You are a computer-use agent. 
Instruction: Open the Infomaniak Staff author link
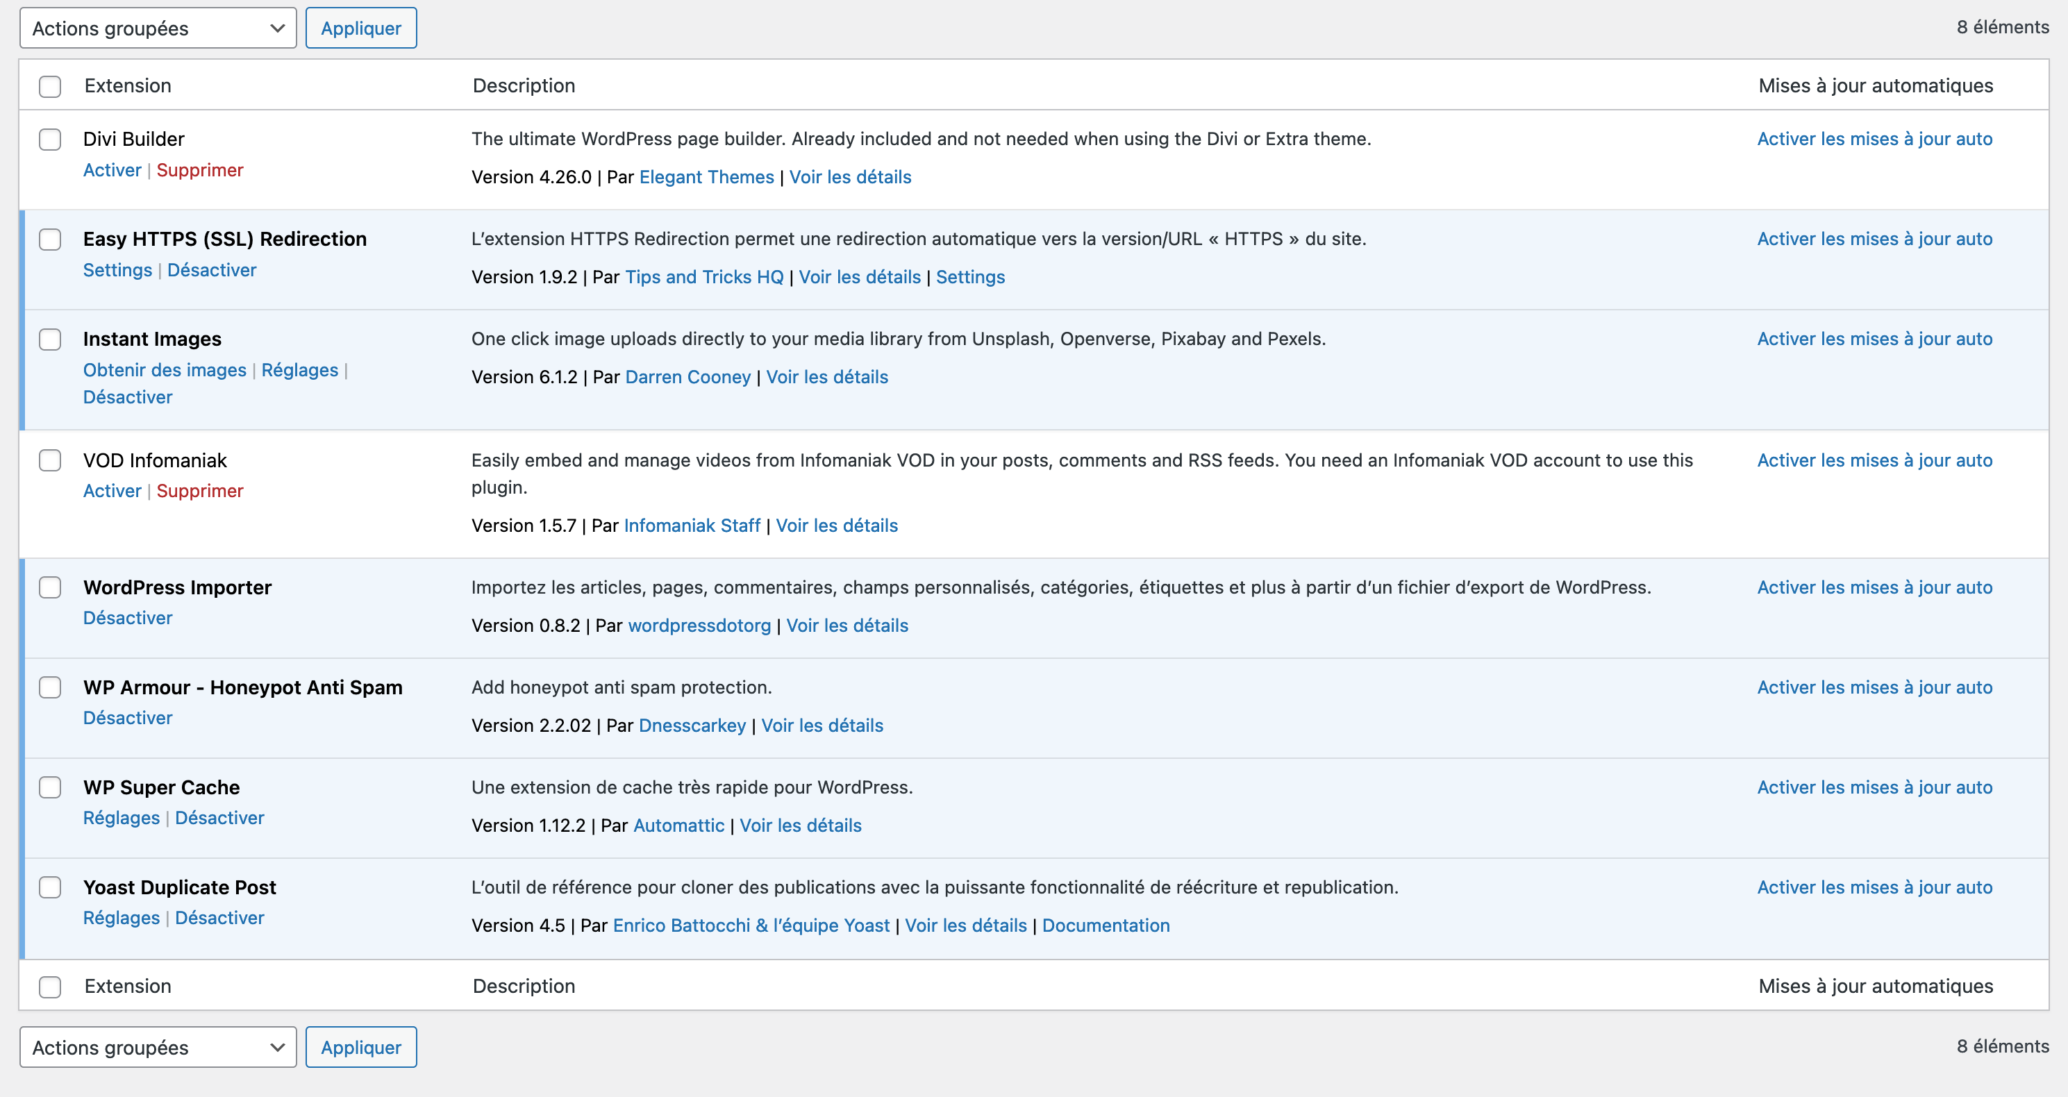(x=692, y=526)
